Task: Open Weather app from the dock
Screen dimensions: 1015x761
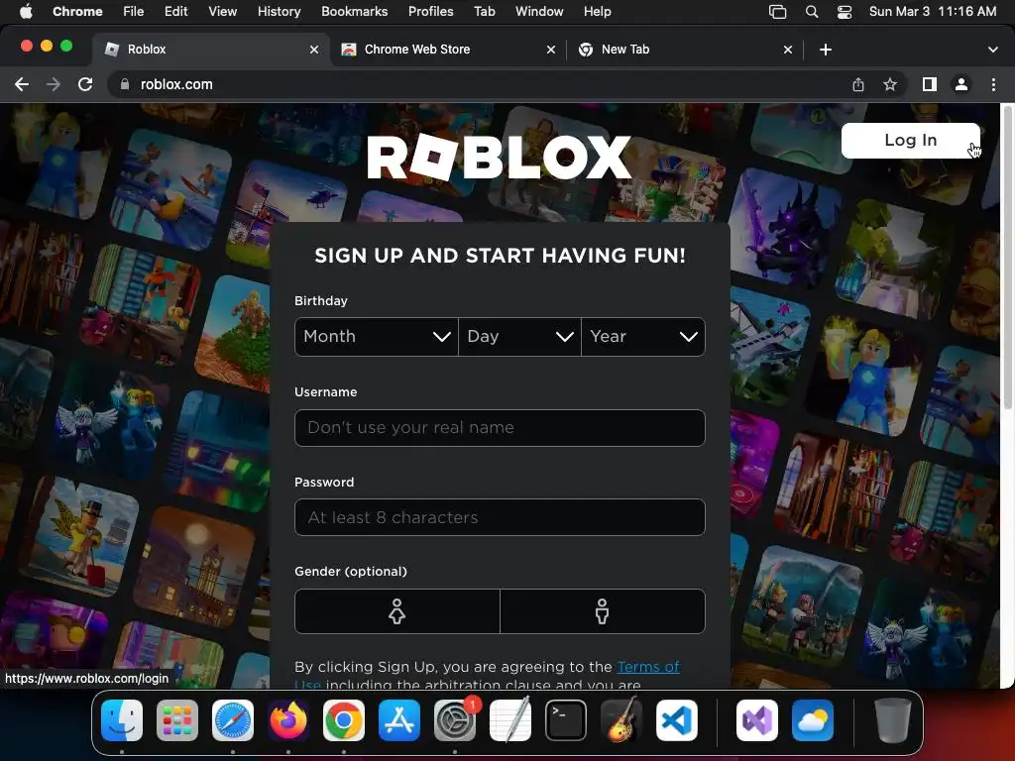Action: click(813, 720)
